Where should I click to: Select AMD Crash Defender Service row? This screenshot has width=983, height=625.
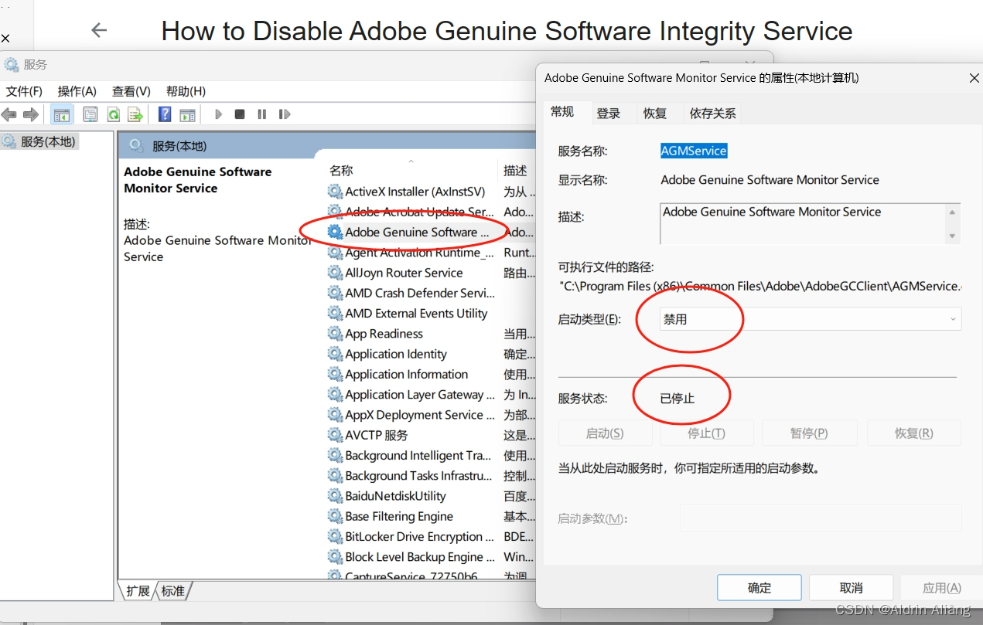(x=430, y=293)
